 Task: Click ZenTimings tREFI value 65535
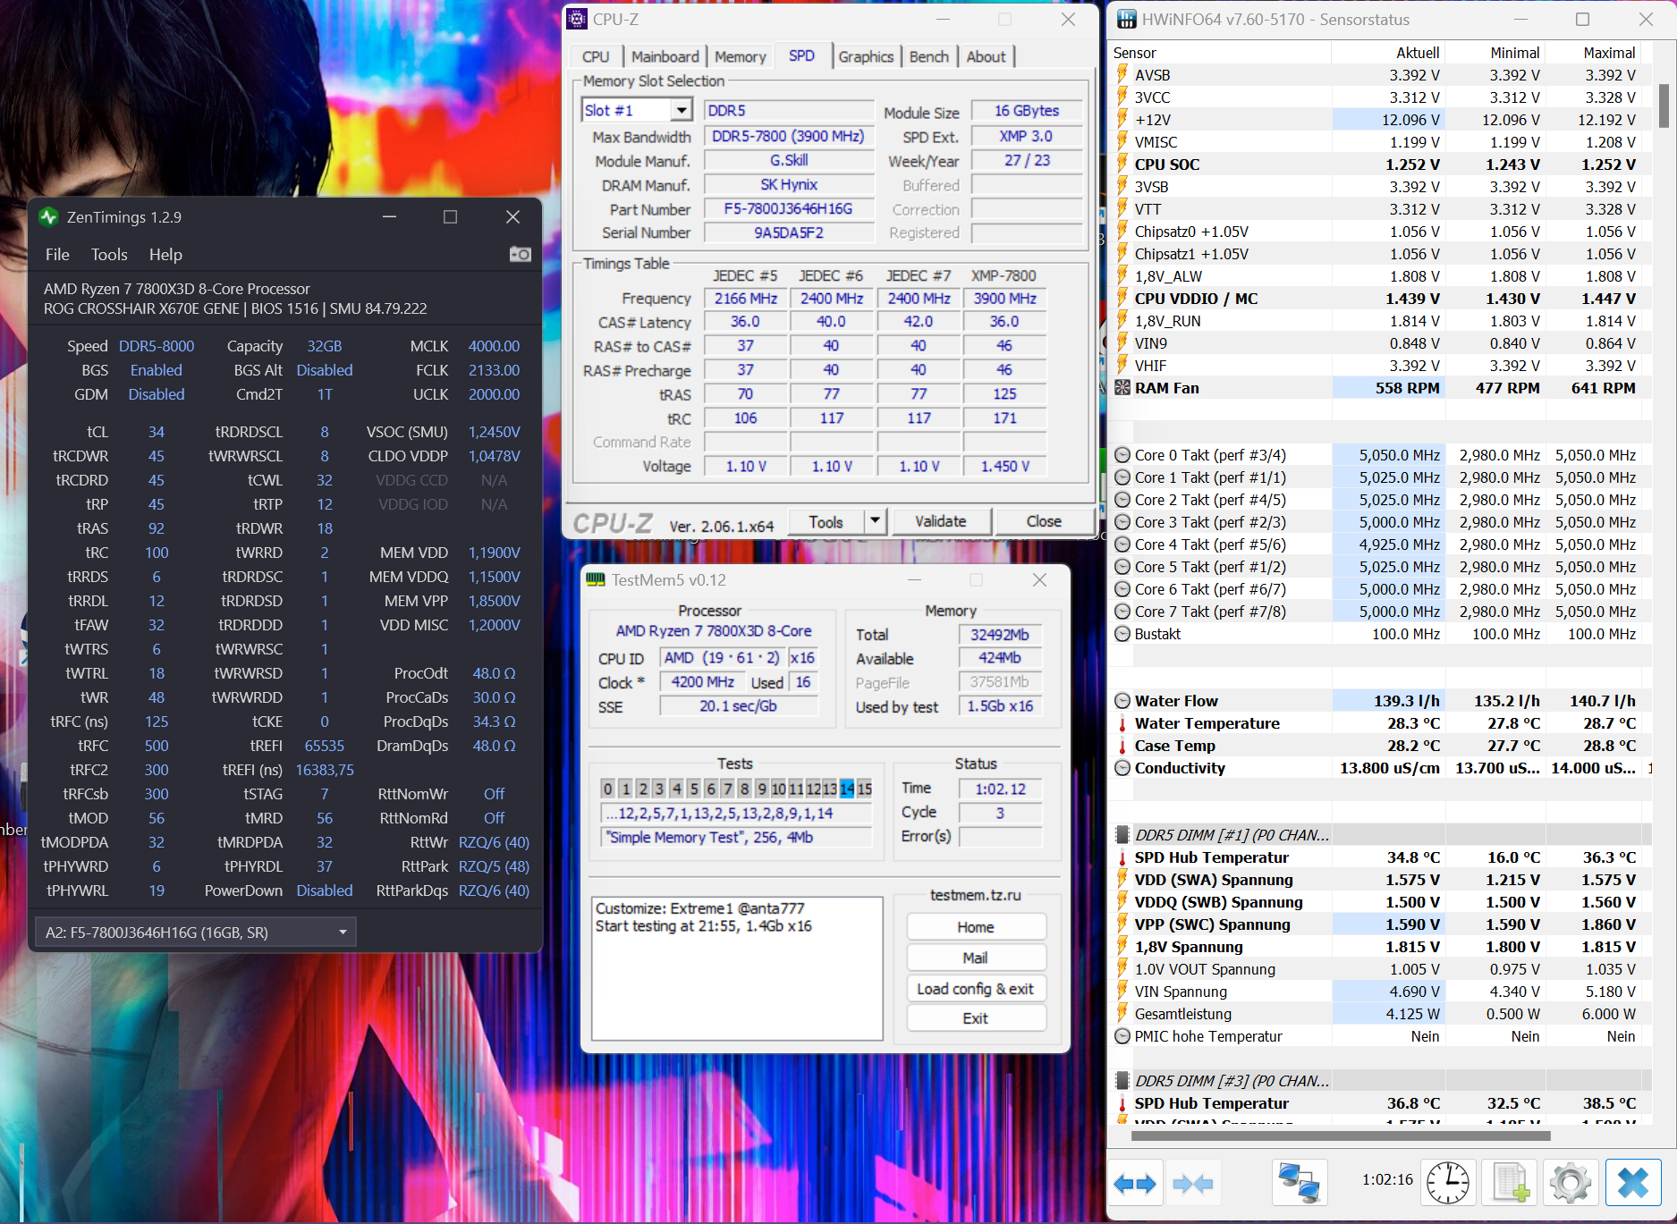point(324,746)
